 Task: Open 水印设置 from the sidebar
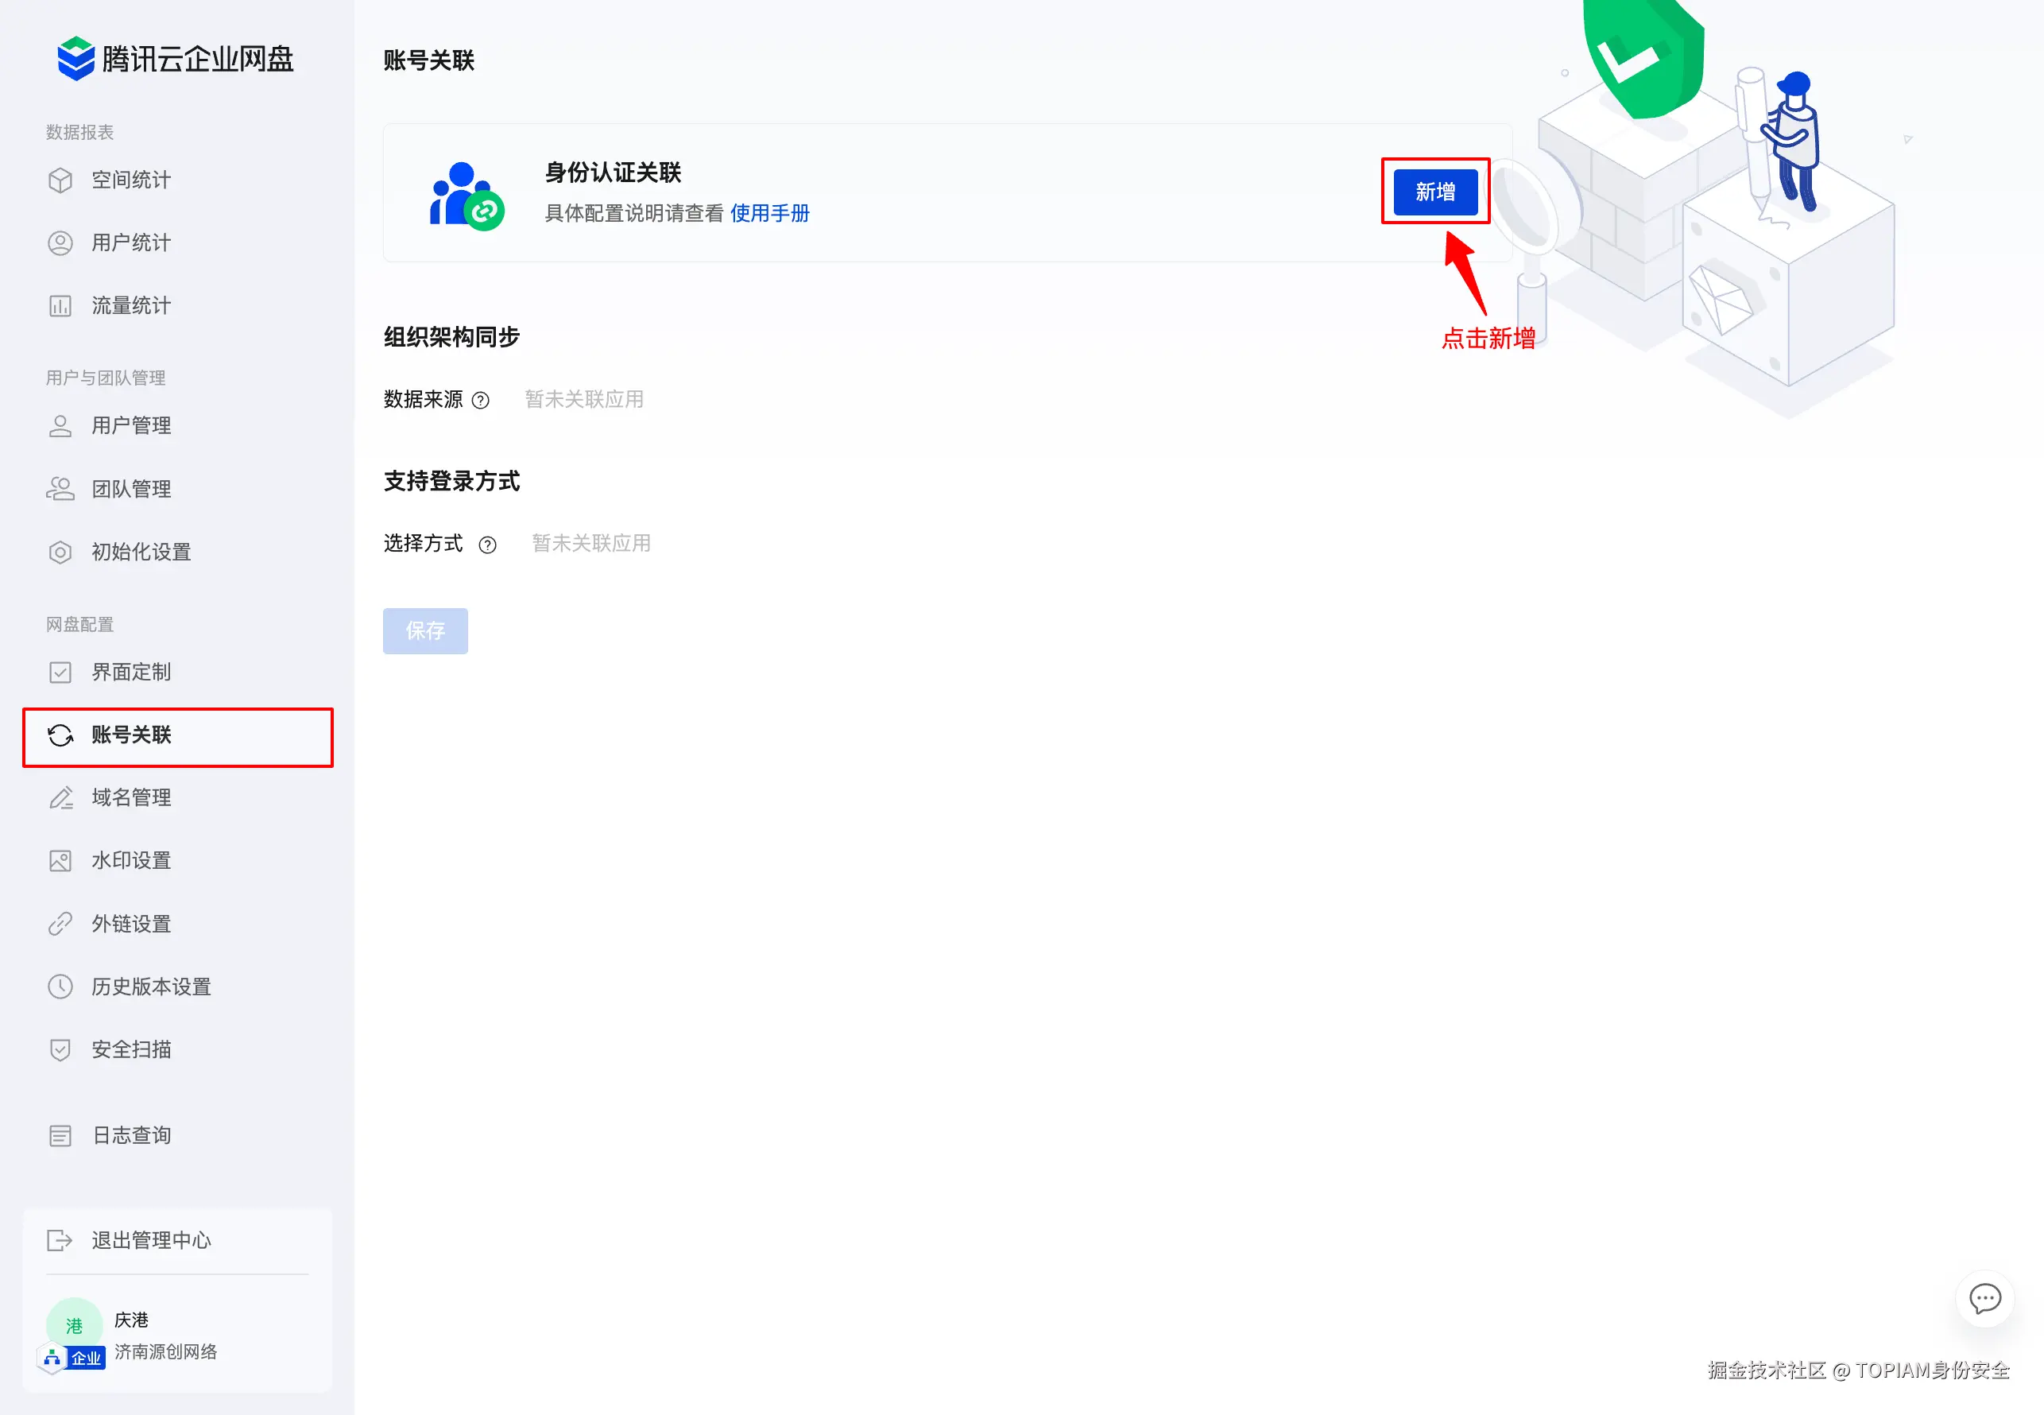coord(131,861)
